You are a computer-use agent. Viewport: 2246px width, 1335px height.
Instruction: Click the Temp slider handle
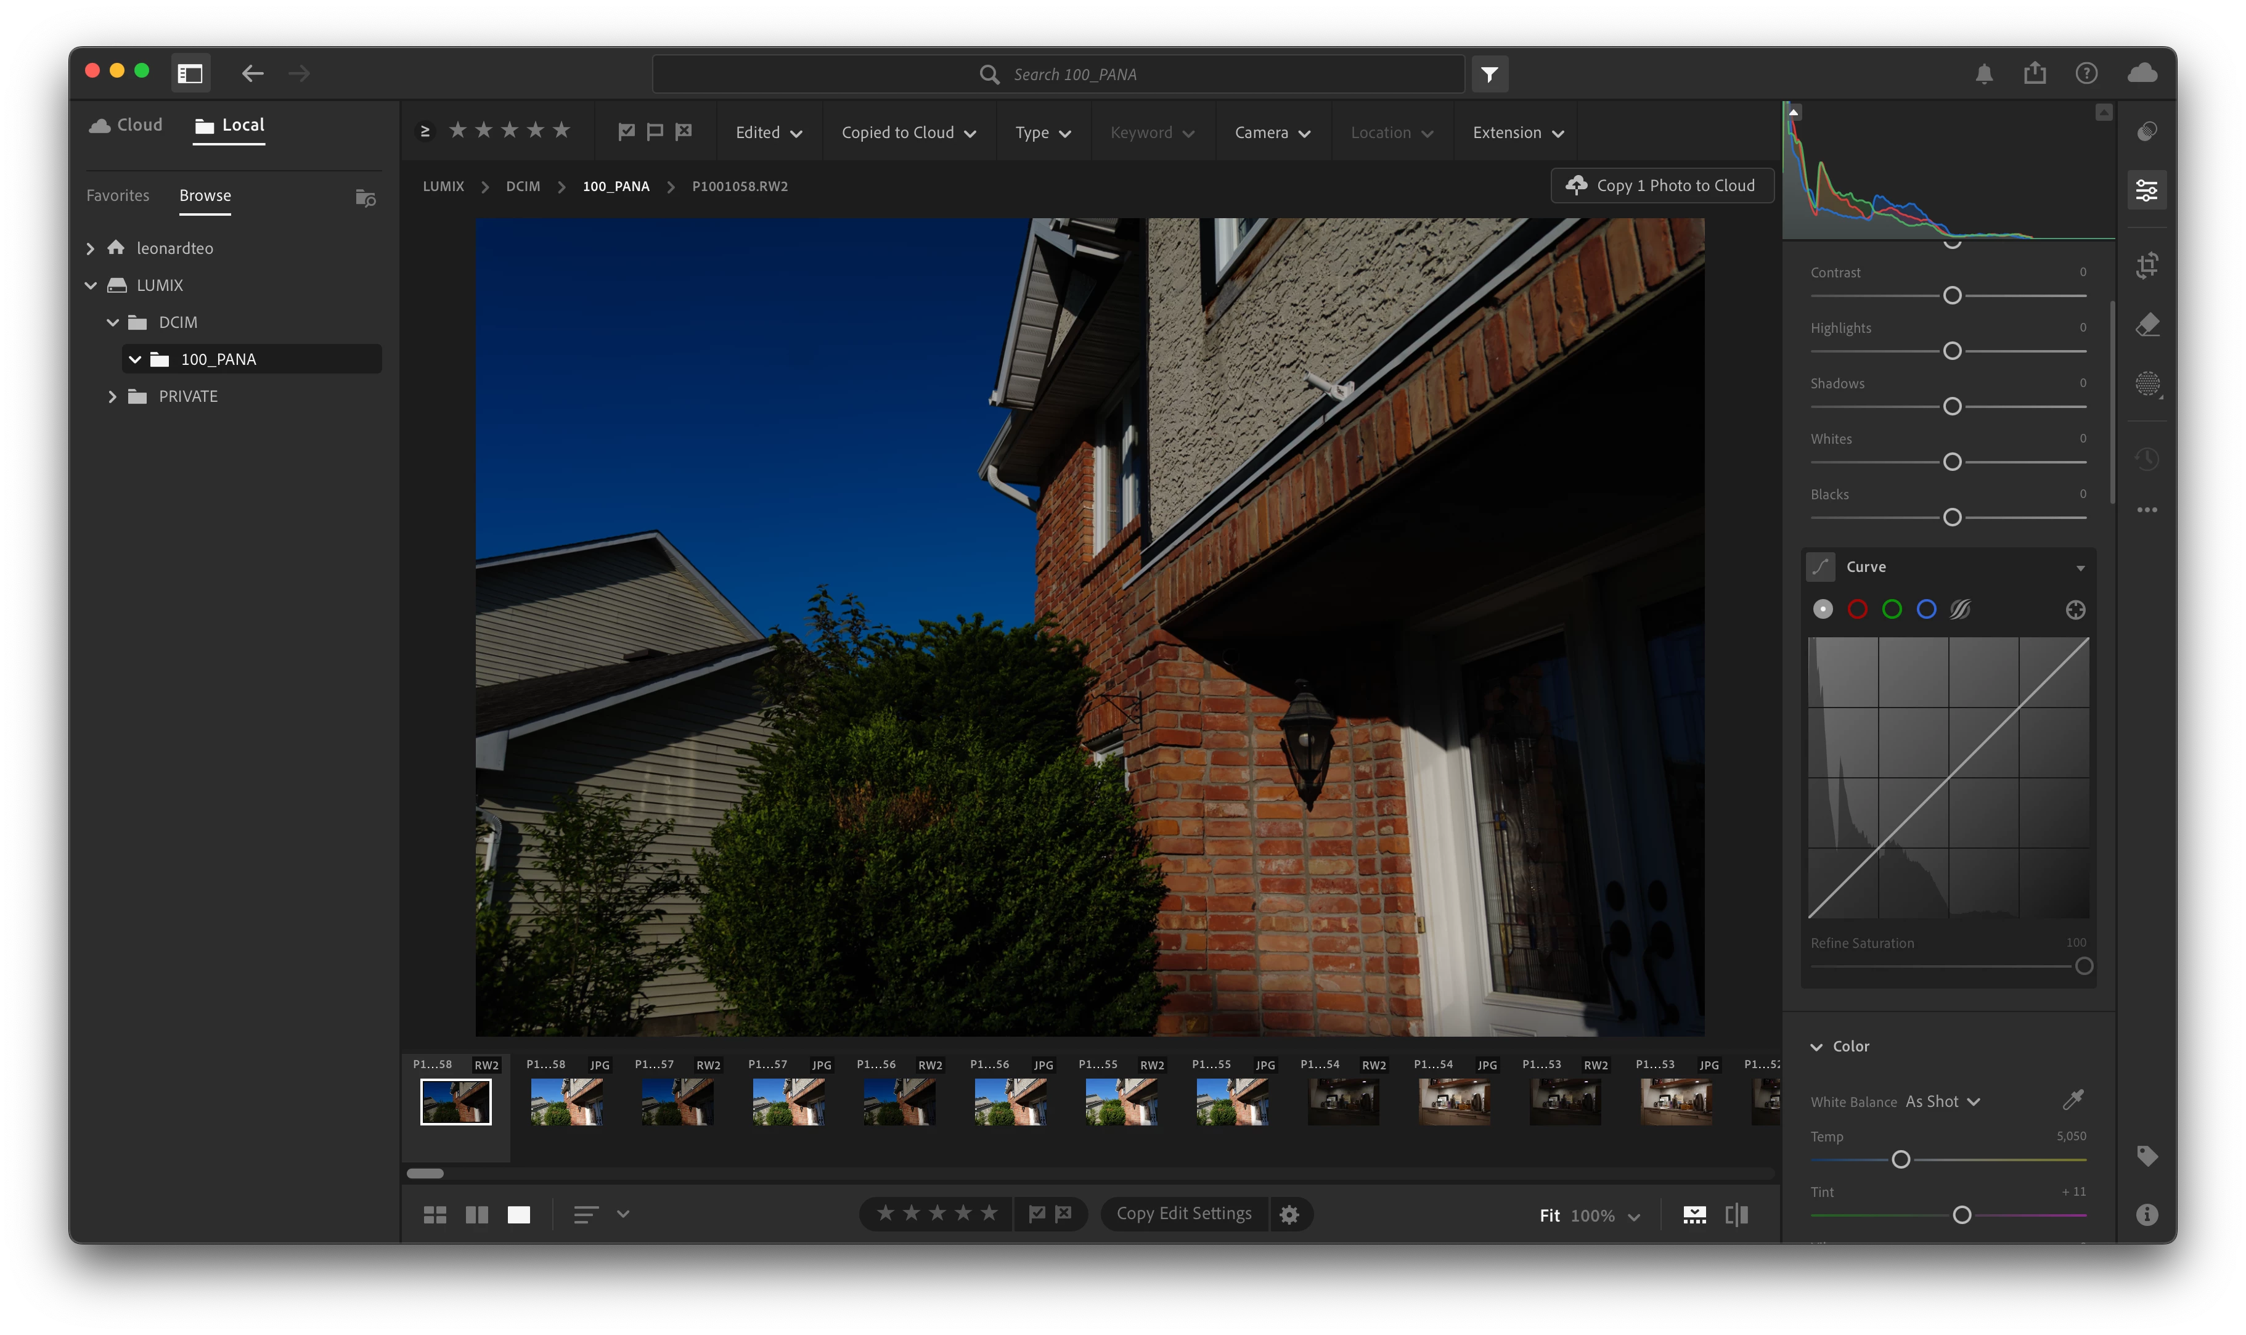pyautogui.click(x=1901, y=1161)
